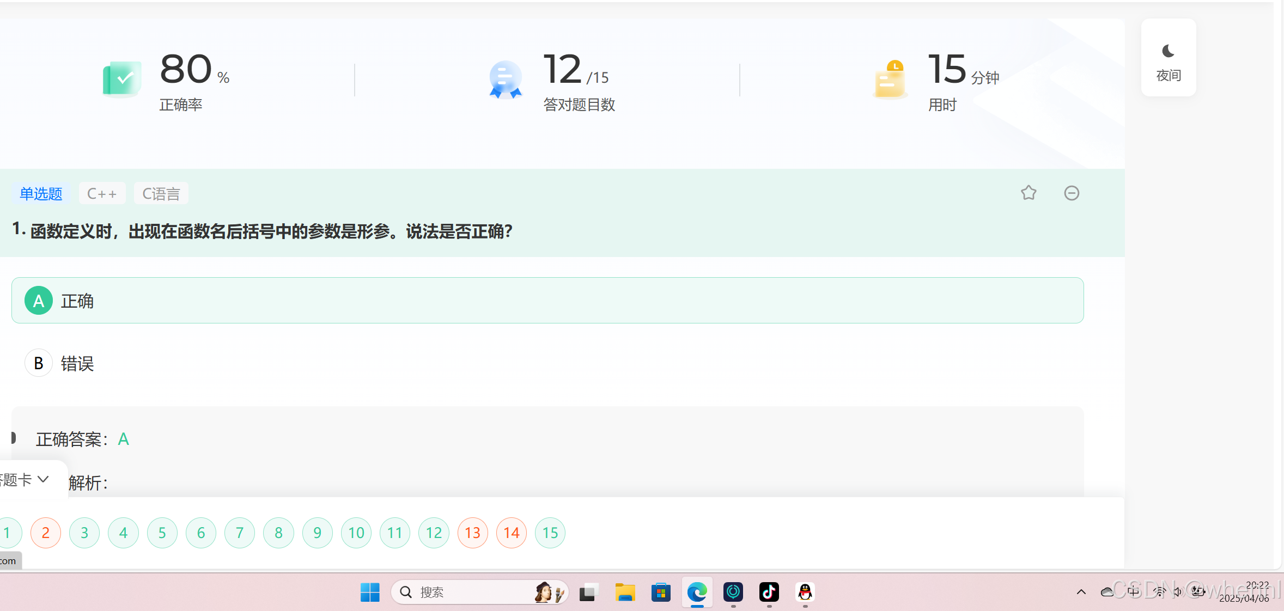Go to question 15 circle
The height and width of the screenshot is (611, 1284).
point(550,533)
